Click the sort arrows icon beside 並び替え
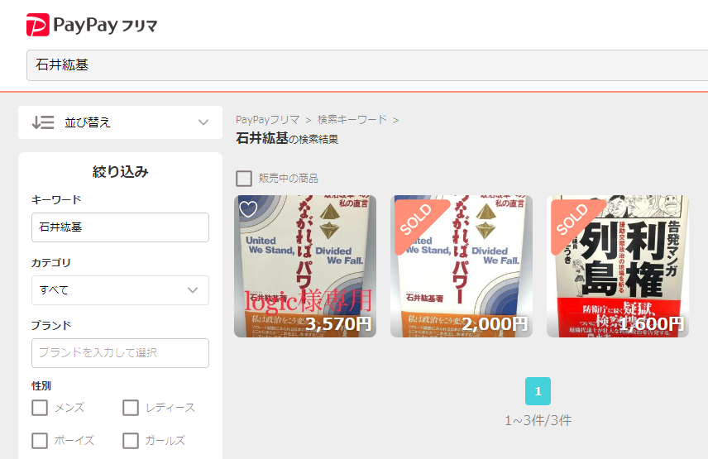 (x=43, y=122)
